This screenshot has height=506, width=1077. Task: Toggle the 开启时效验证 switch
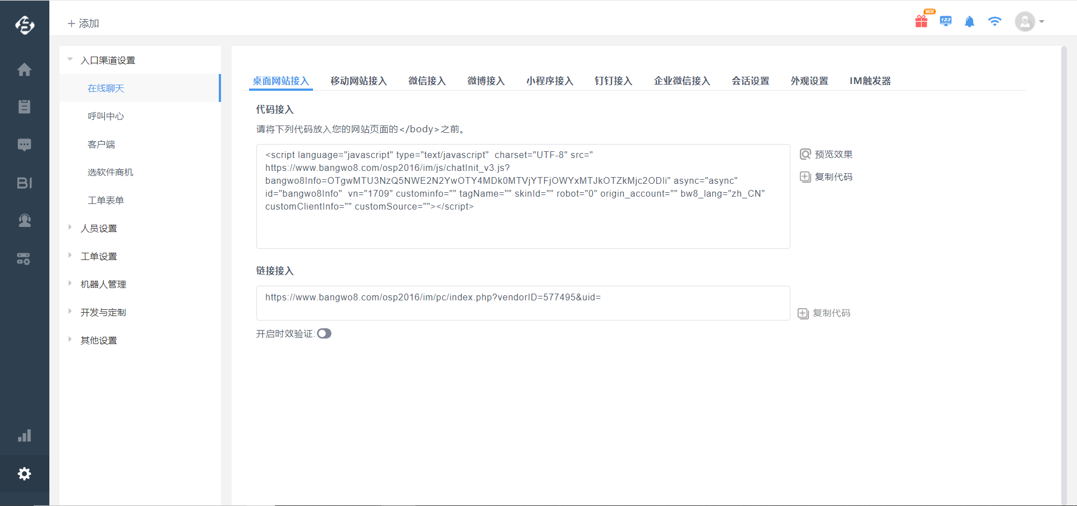(324, 333)
